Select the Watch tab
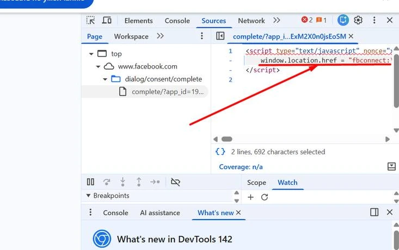 coord(287,183)
